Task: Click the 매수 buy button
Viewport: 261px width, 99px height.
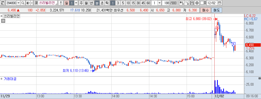Action: [x=206, y=10]
